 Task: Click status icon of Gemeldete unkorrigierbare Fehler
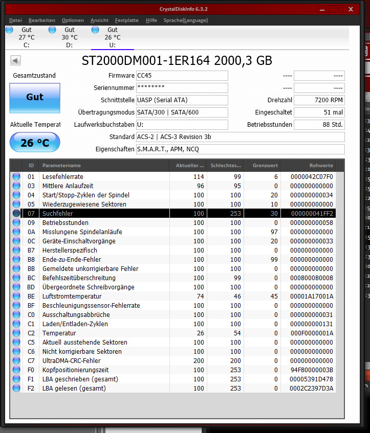[16, 268]
